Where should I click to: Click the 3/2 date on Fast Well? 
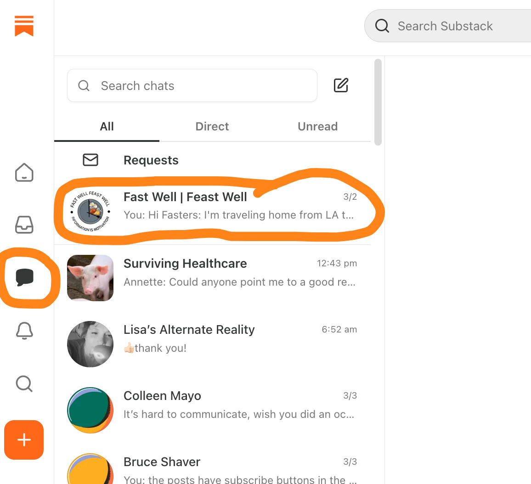350,197
